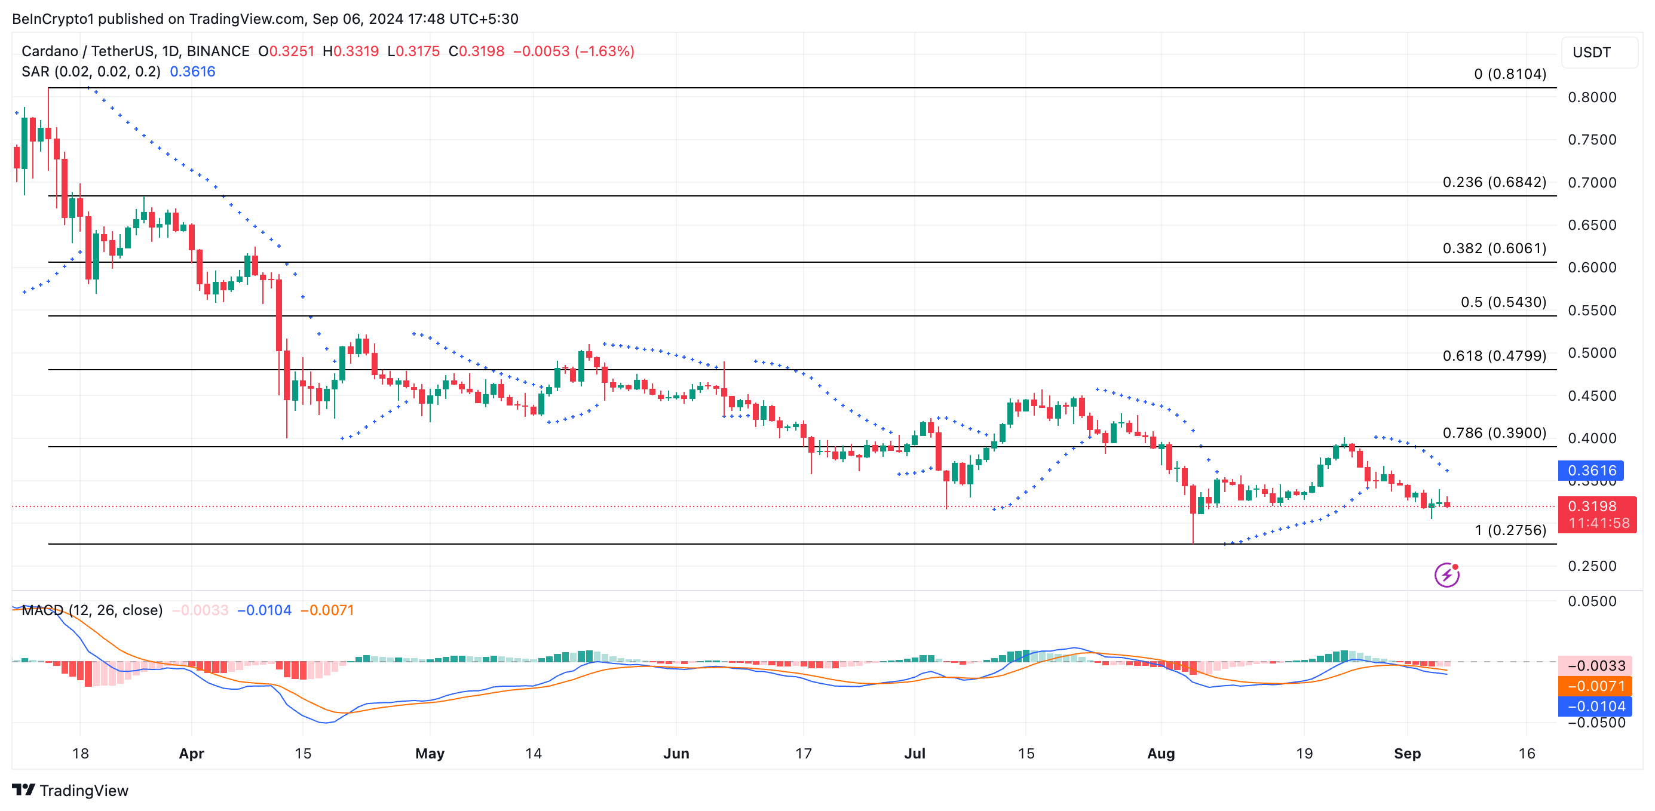Click the blue 0.3616 SAR price tag
The image size is (1655, 811).
click(x=1590, y=470)
